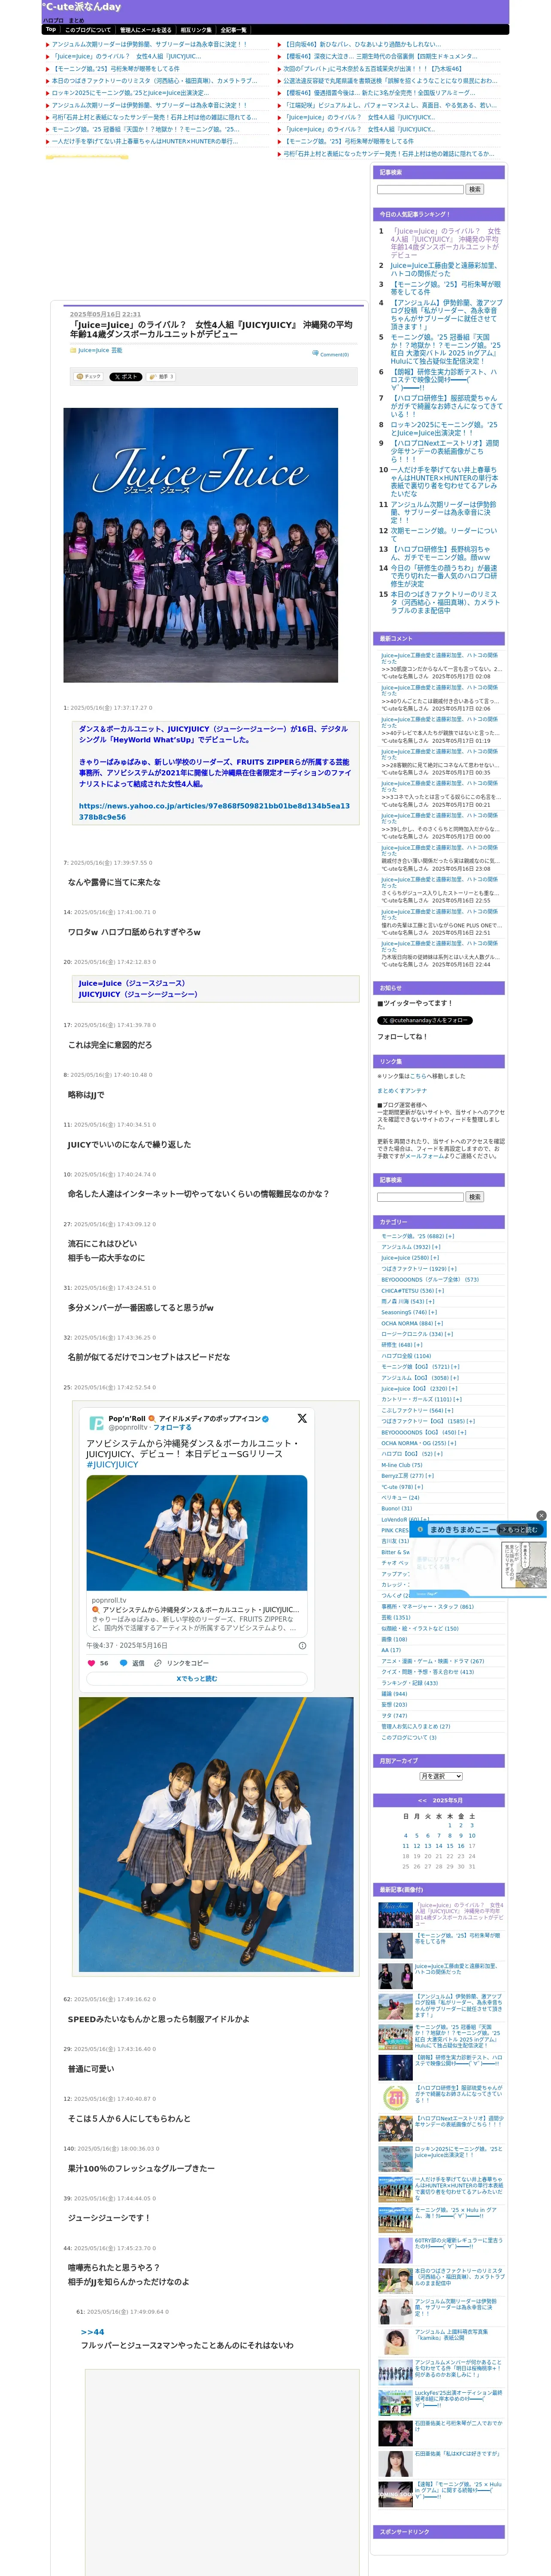Click the フォローする link in tweet
Viewport: 551px width, 2576px height.
(172, 1427)
